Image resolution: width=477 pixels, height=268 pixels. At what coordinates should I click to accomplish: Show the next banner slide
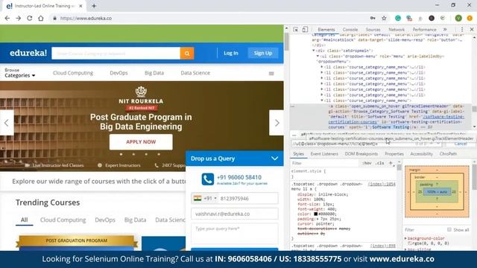[x=277, y=123]
